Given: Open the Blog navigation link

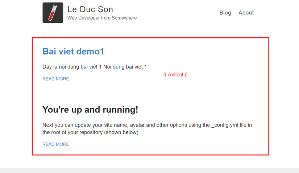Looking at the screenshot, I should (225, 13).
